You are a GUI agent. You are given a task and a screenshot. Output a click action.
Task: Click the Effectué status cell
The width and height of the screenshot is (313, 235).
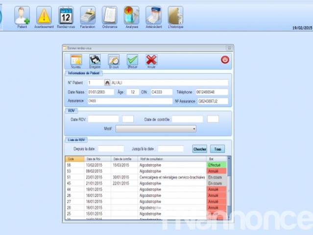217,165
